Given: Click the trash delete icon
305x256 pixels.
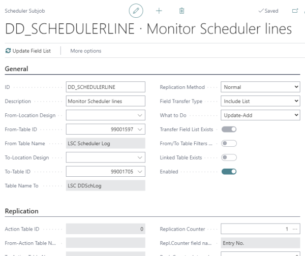Looking at the screenshot, I should pos(181,11).
